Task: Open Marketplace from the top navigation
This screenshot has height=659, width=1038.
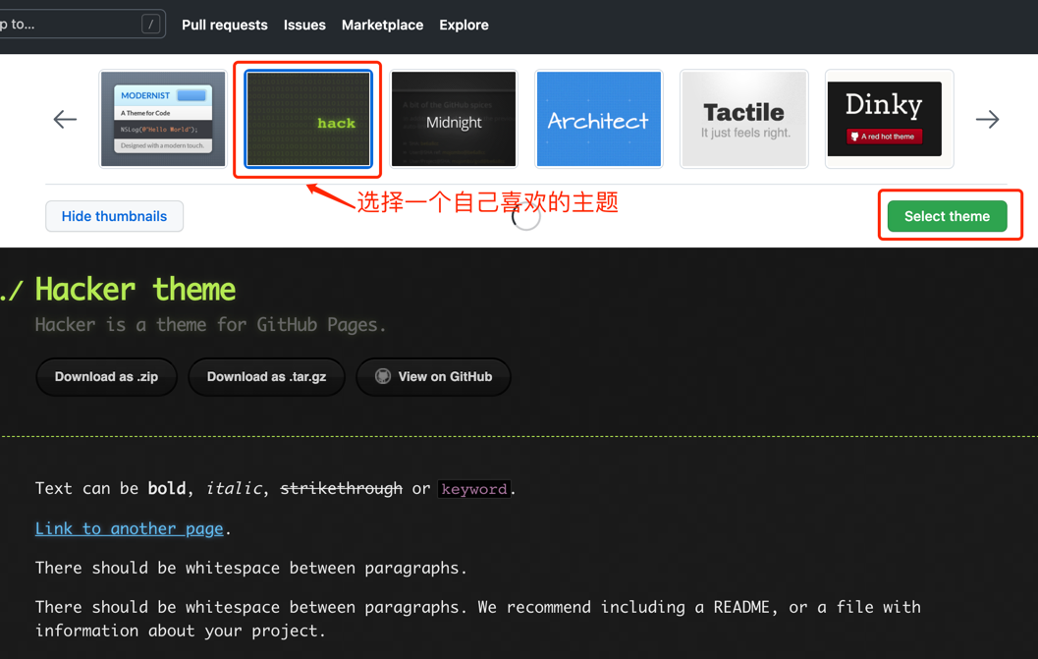Action: click(x=382, y=25)
